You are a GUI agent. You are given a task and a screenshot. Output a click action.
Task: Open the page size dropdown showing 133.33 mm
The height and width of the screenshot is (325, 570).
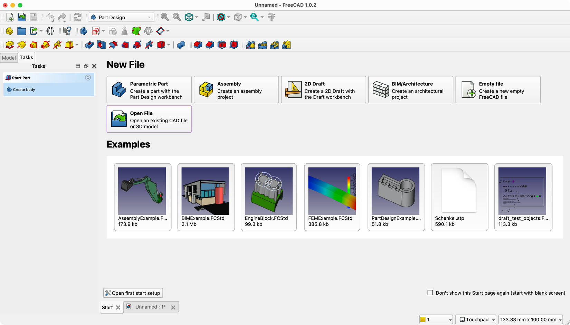[x=531, y=319]
